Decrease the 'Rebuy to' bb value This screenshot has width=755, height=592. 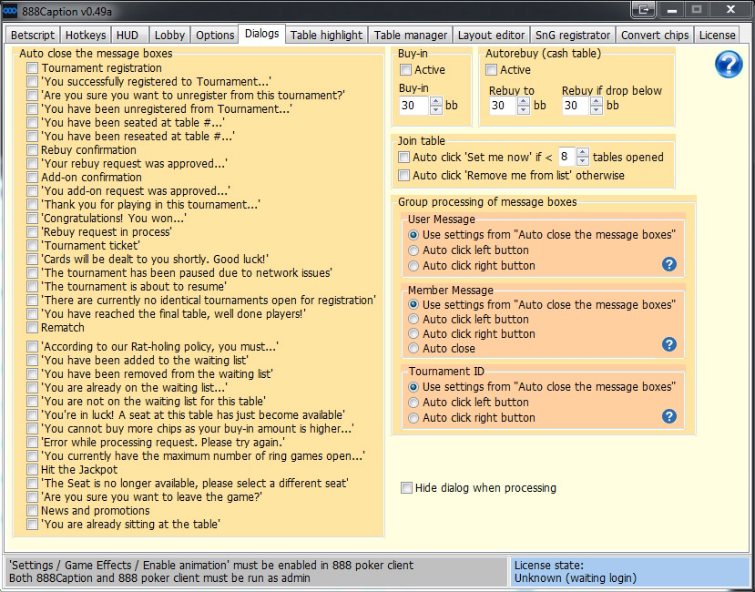[524, 110]
